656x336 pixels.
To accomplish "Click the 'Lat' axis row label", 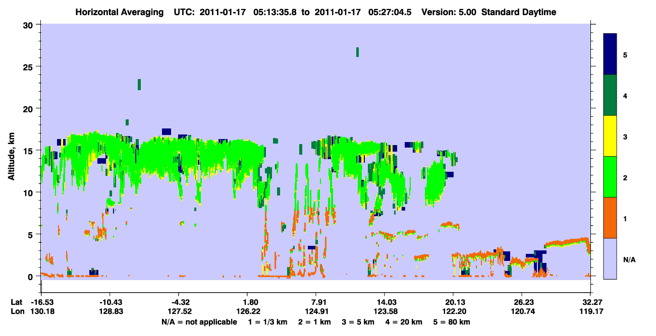I will click(x=16, y=302).
